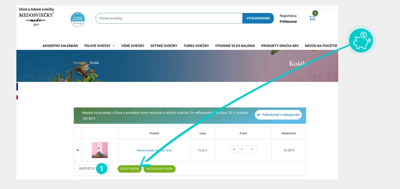Open the Prihlásenie login link
This screenshot has width=400, height=189.
click(x=288, y=21)
